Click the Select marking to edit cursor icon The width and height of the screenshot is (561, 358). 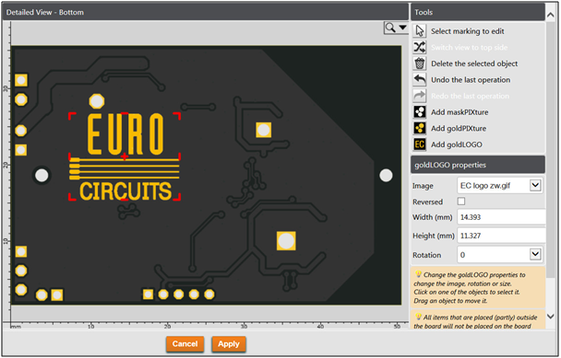coord(419,31)
